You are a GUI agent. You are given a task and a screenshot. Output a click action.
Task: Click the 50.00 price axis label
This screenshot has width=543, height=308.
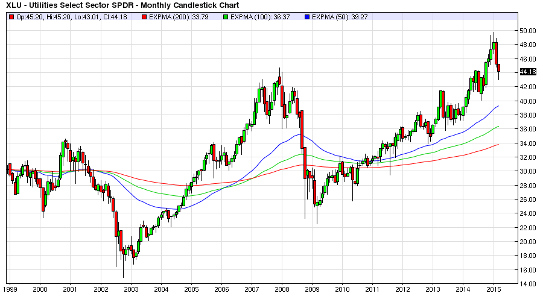(x=528, y=31)
